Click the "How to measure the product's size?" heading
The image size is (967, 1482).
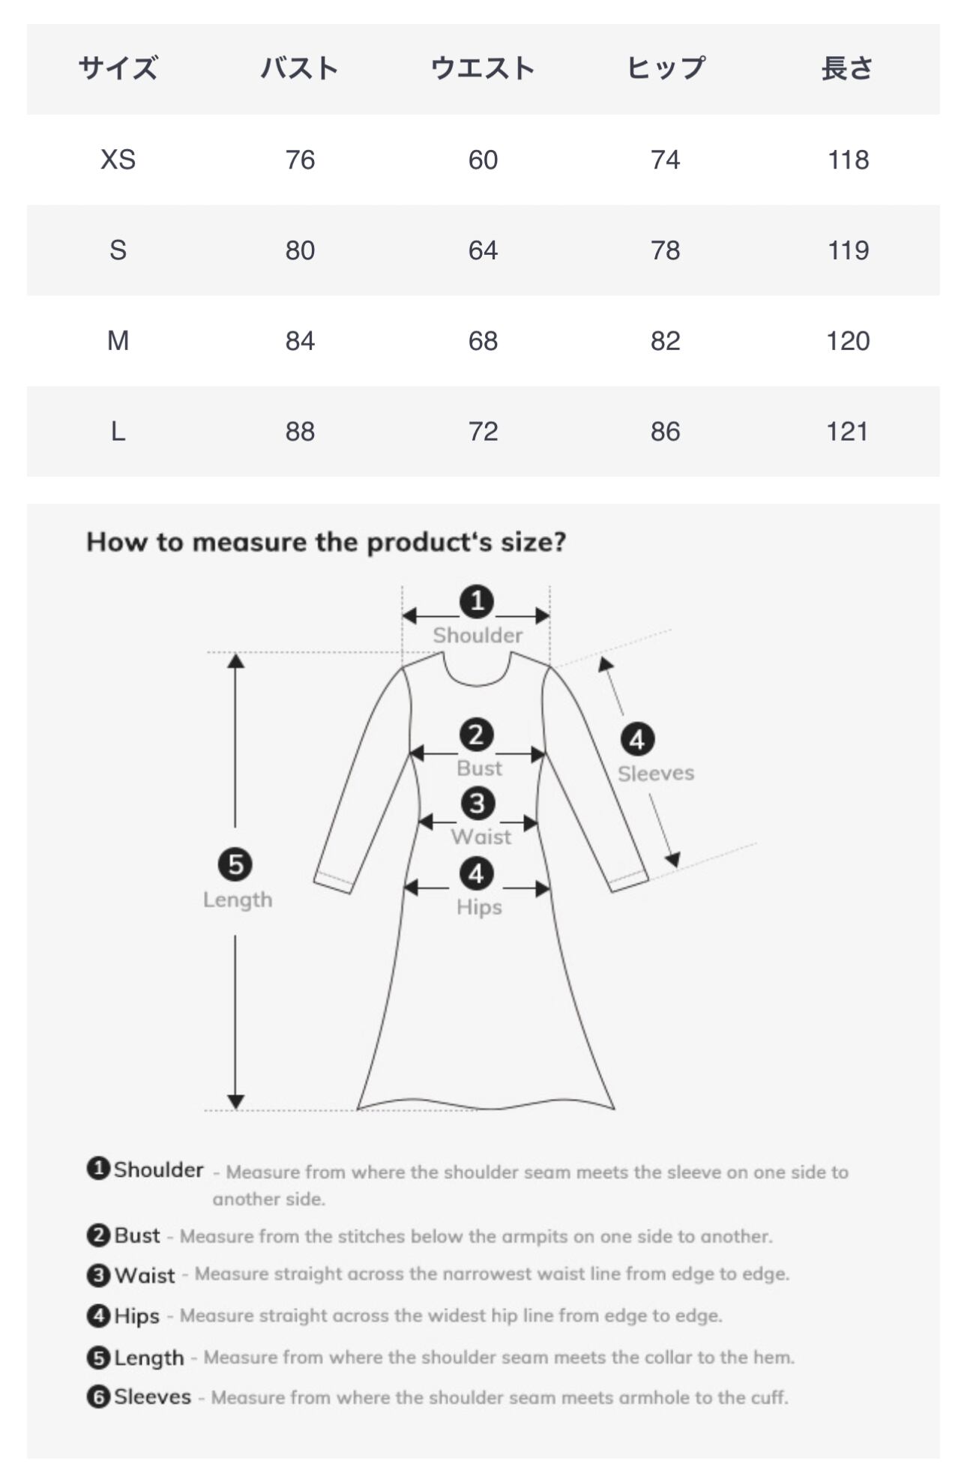[x=326, y=542]
